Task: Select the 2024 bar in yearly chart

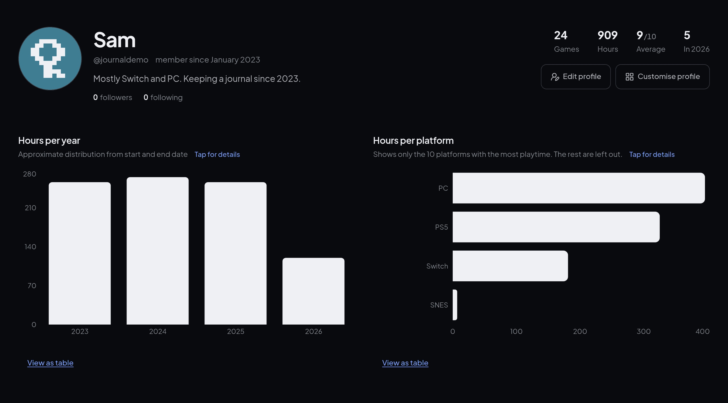Action: (x=158, y=251)
